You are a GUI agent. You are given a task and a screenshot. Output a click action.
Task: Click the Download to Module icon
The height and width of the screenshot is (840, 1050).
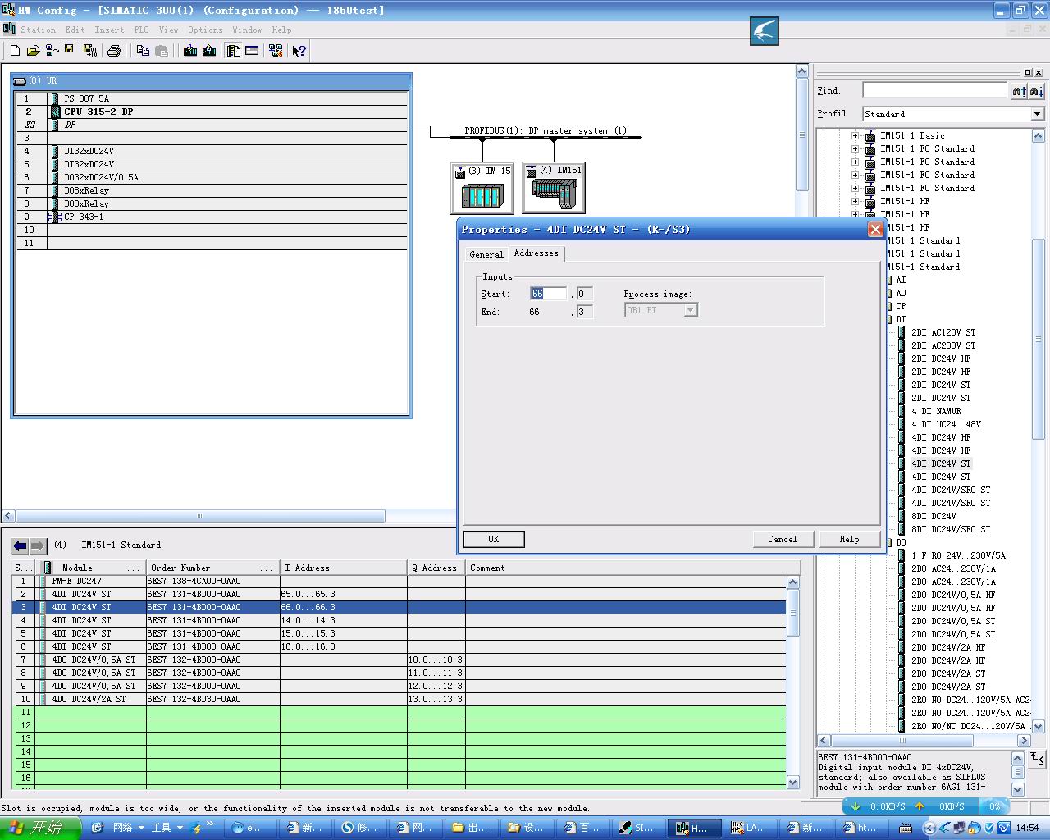coord(190,51)
